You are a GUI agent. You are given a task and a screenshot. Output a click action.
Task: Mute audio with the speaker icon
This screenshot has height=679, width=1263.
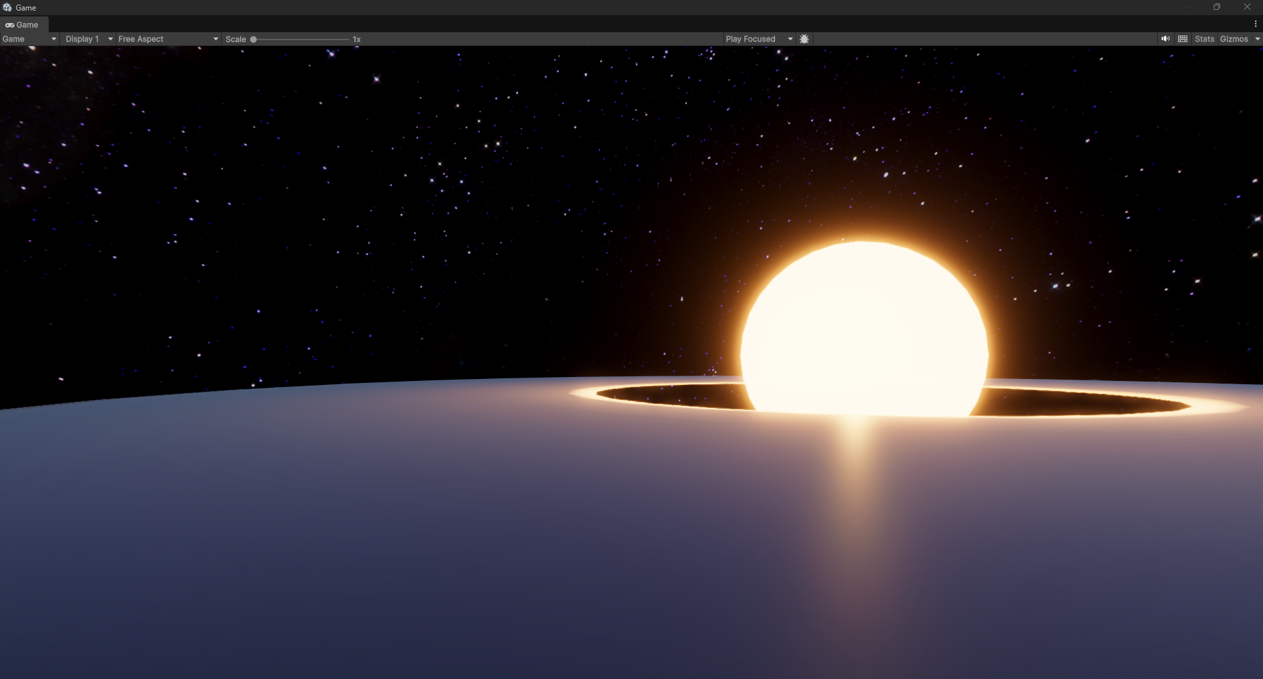(x=1166, y=39)
